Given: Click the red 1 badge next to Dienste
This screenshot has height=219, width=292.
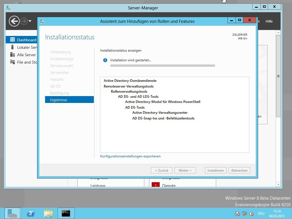Looking at the screenshot, I should 156,184.
